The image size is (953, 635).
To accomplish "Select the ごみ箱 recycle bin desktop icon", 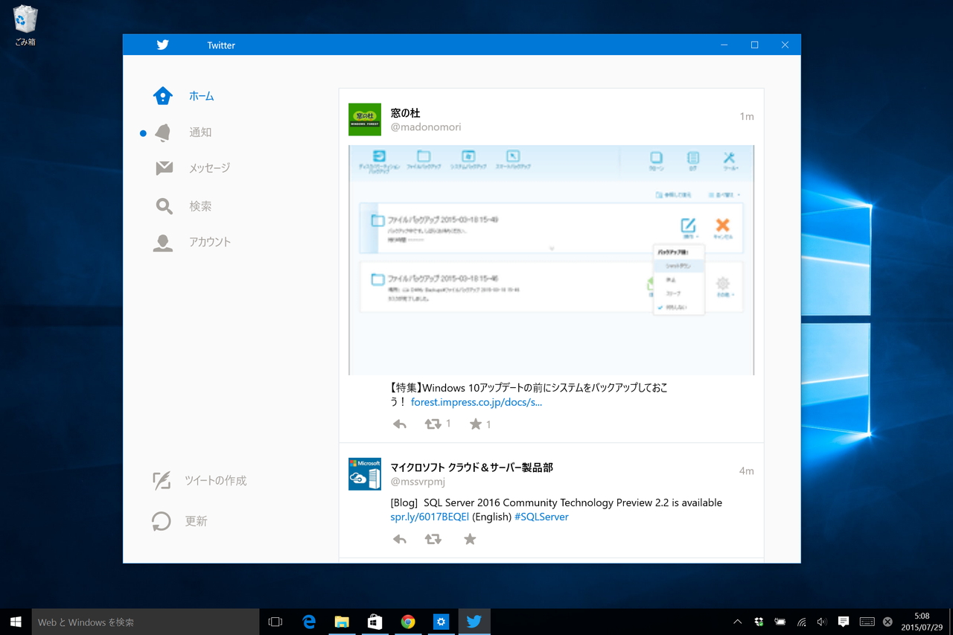I will [x=25, y=26].
